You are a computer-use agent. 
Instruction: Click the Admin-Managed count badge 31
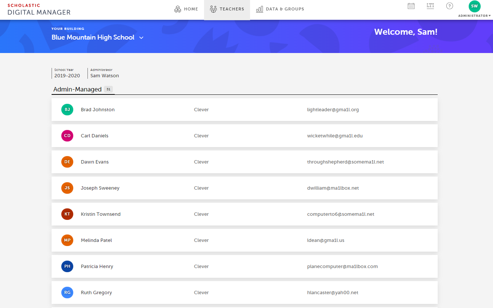108,89
